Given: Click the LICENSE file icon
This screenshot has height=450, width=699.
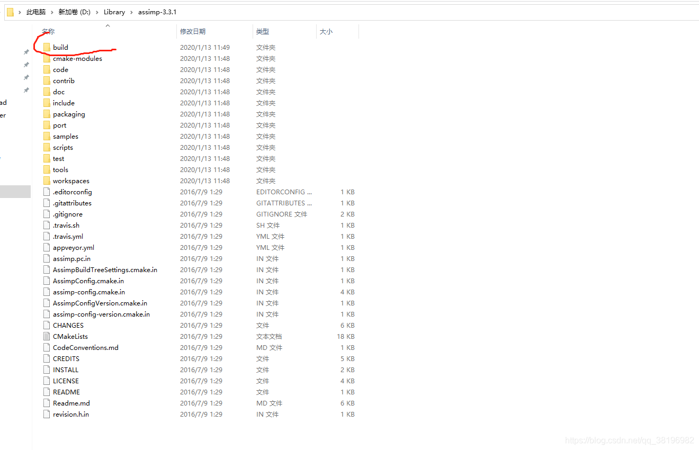Looking at the screenshot, I should click(47, 381).
